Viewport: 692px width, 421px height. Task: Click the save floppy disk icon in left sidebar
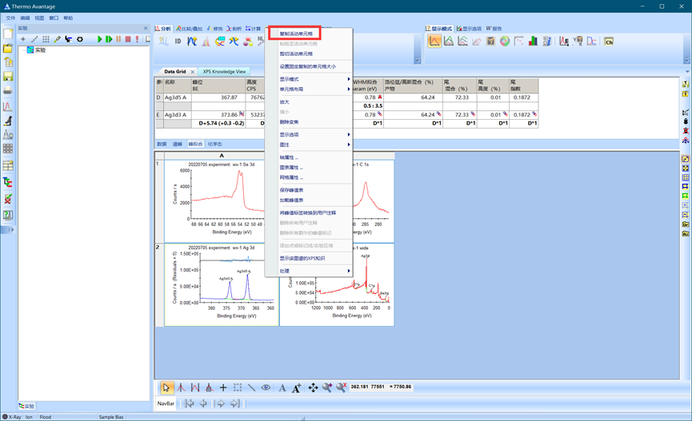click(x=8, y=77)
